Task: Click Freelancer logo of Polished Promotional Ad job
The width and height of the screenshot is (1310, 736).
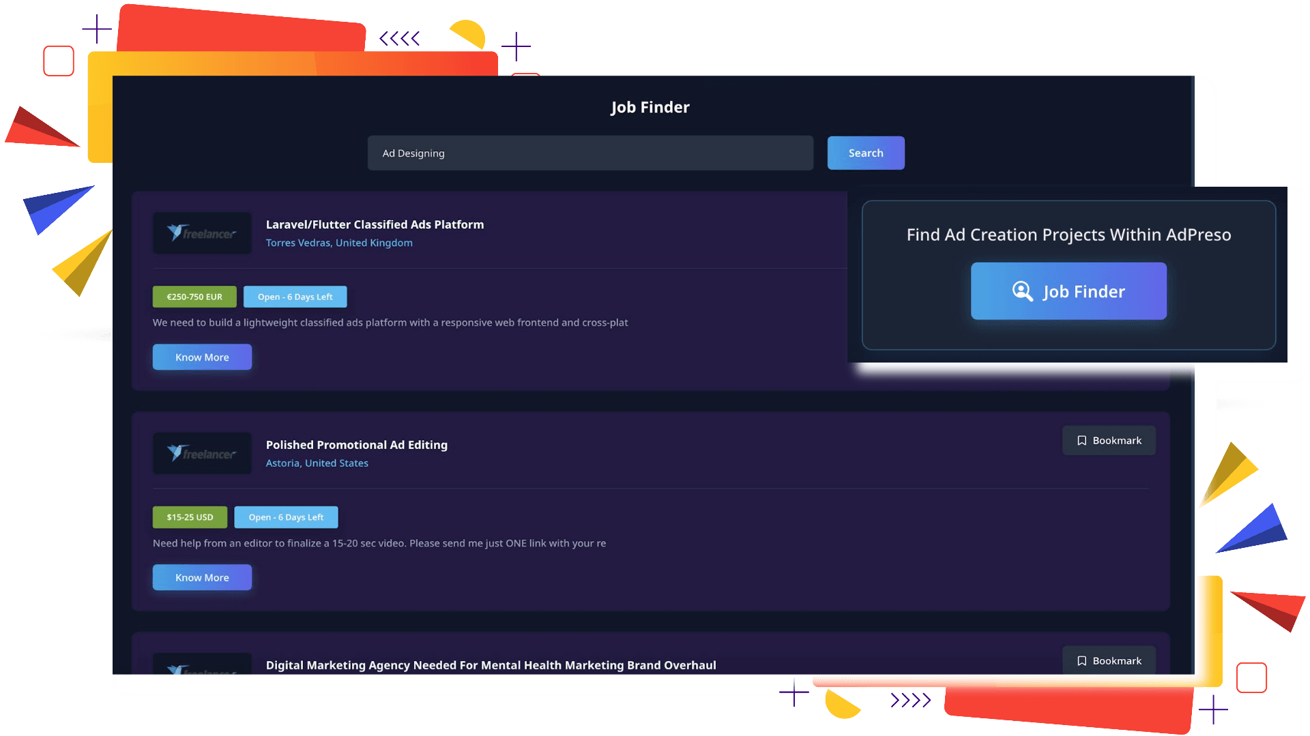Action: (202, 454)
